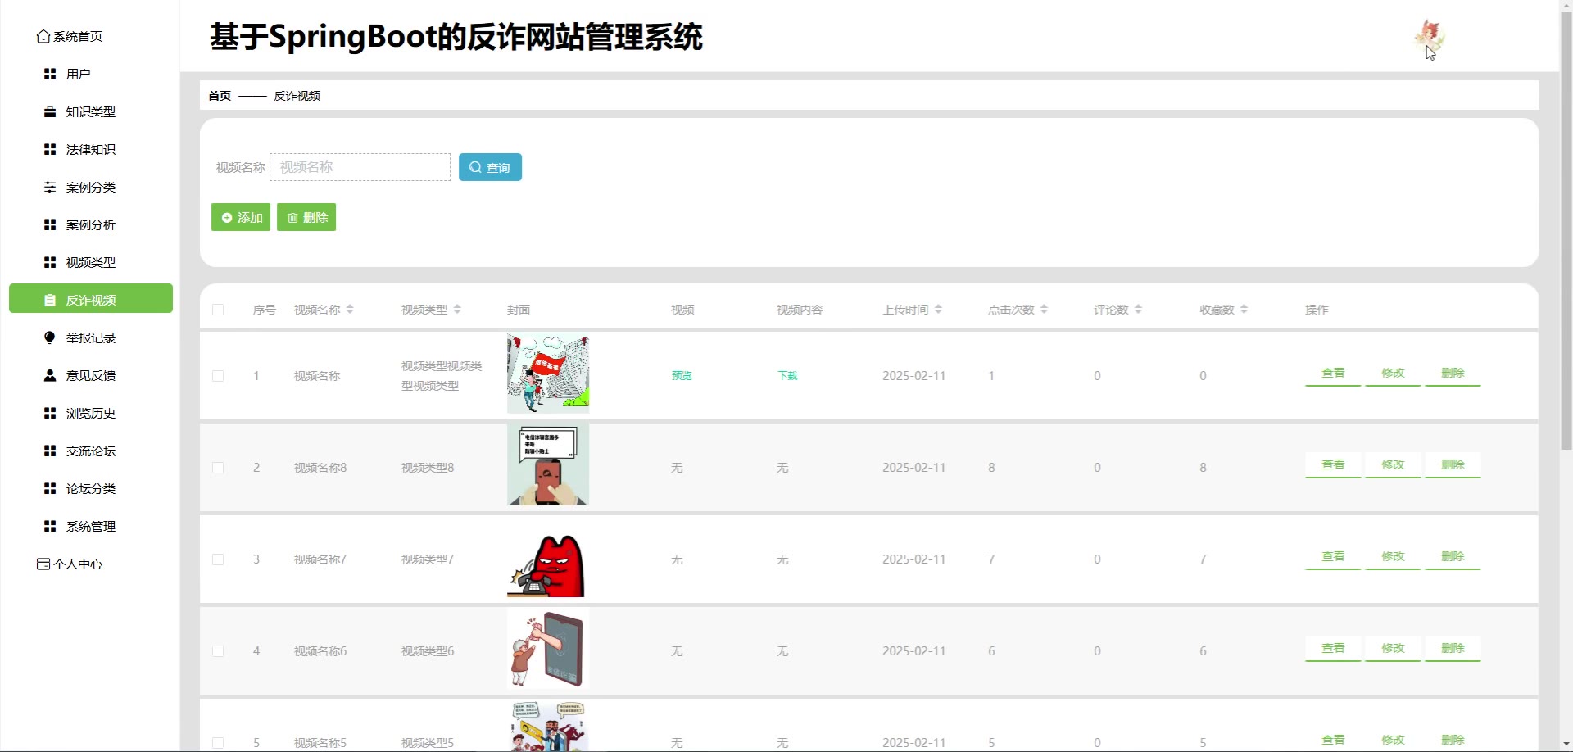Click the grid icon beside 论坛分类
Image resolution: width=1573 pixels, height=752 pixels.
(x=50, y=488)
